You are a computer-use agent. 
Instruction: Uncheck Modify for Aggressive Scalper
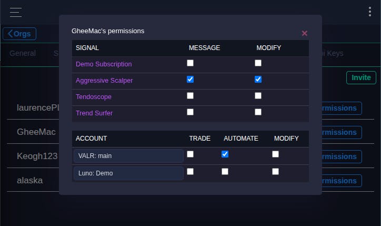[x=258, y=80]
